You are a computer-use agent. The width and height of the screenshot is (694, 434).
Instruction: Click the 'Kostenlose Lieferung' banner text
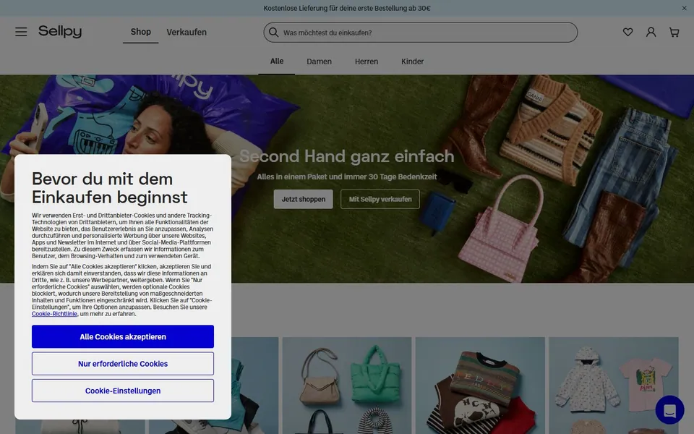click(347, 8)
